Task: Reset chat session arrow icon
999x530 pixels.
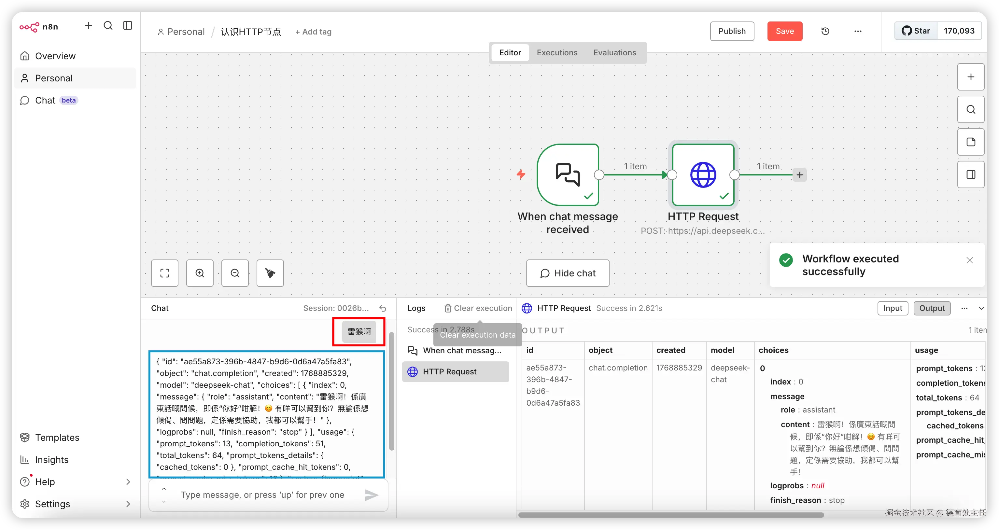Action: pyautogui.click(x=383, y=308)
